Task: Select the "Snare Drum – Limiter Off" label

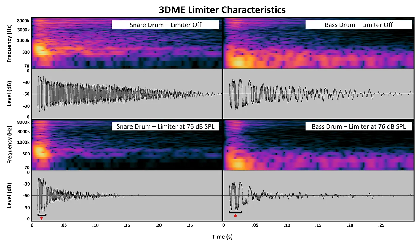Action: coord(165,25)
